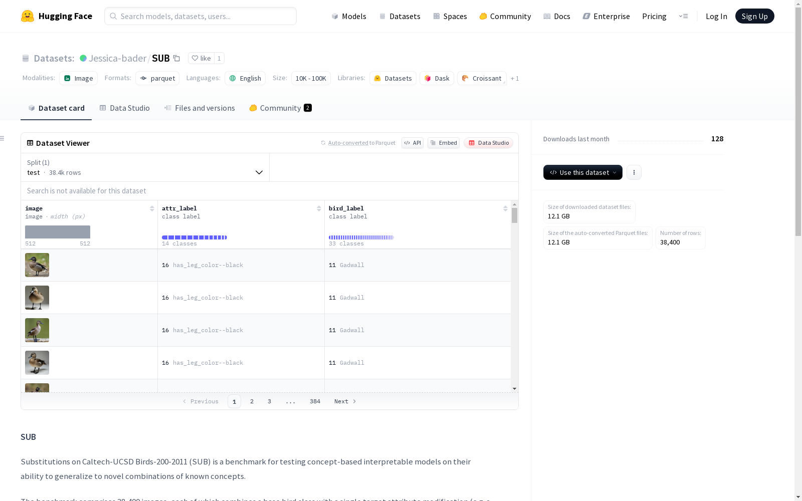Open the first Gadwall bird thumbnail
The width and height of the screenshot is (802, 501).
point(37,265)
